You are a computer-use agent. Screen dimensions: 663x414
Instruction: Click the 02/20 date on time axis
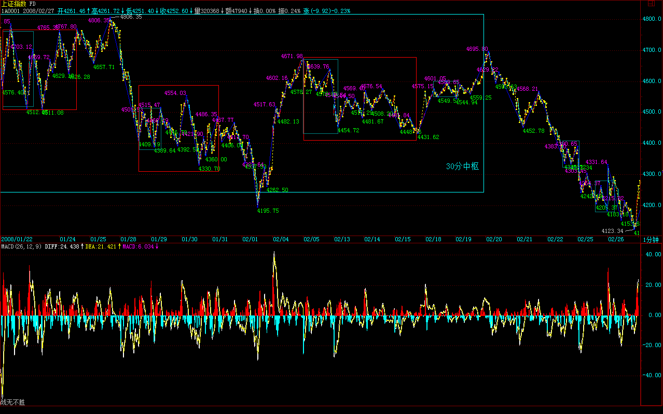coord(493,239)
